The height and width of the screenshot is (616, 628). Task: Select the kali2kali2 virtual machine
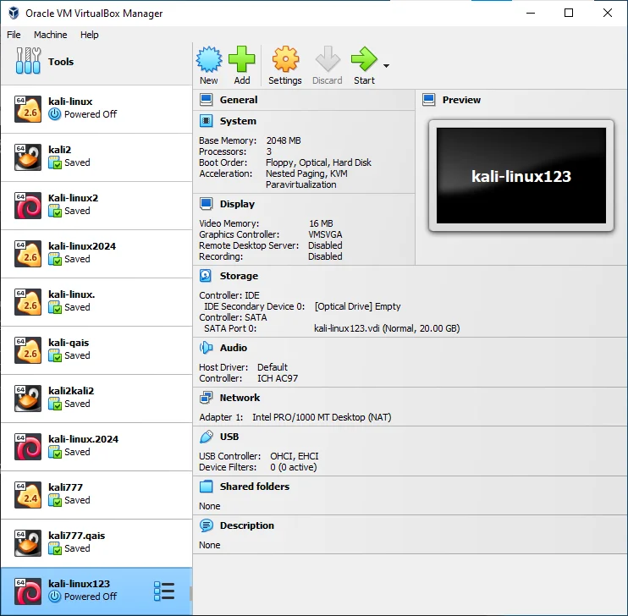coord(96,399)
